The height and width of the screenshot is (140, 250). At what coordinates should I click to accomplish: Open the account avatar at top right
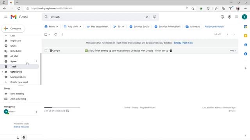pyautogui.click(x=245, y=17)
